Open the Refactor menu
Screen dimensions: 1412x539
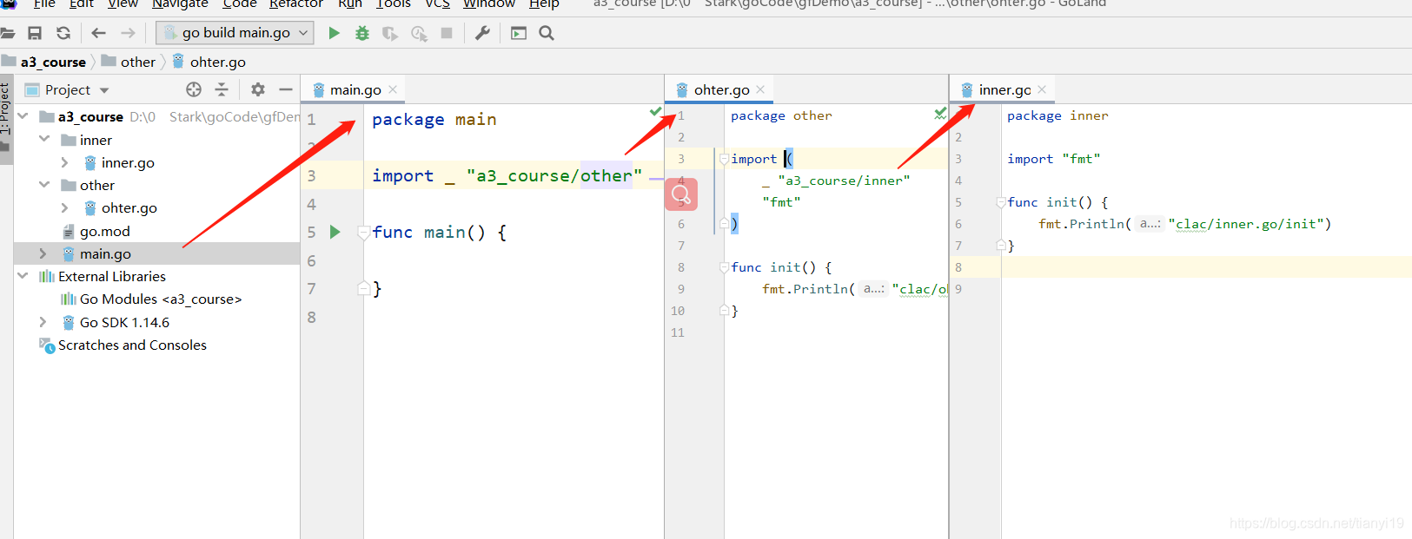click(x=296, y=3)
